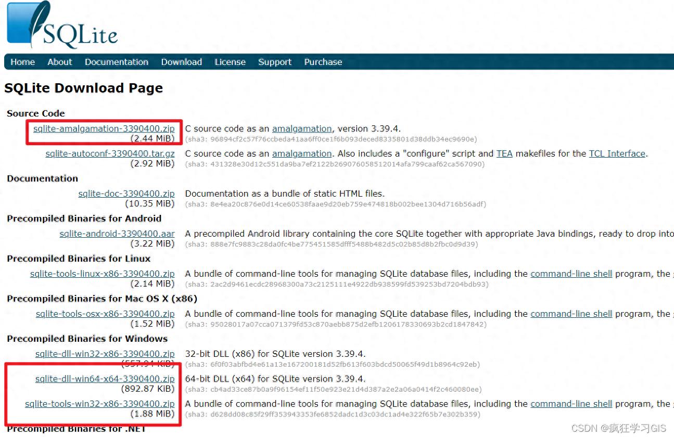Select the Download menu item
This screenshot has width=674, height=438.
click(x=182, y=62)
